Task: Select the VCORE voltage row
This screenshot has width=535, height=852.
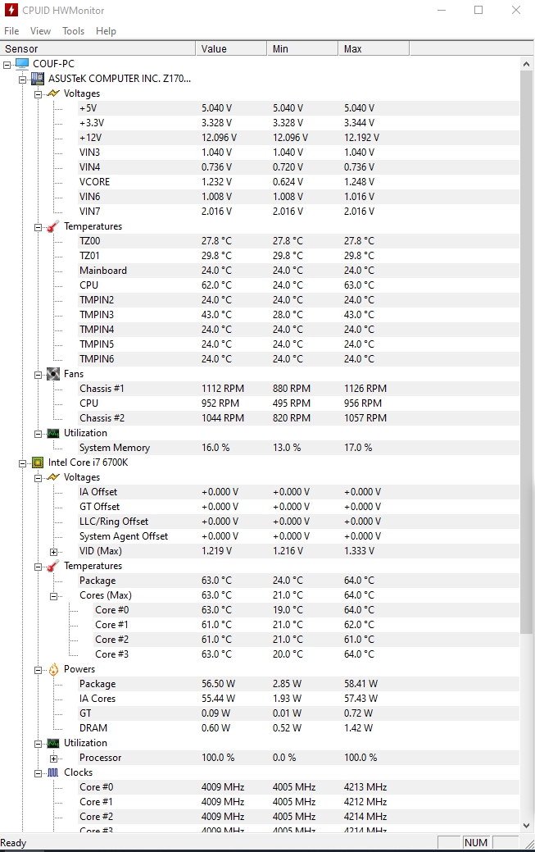Action: pyautogui.click(x=94, y=182)
